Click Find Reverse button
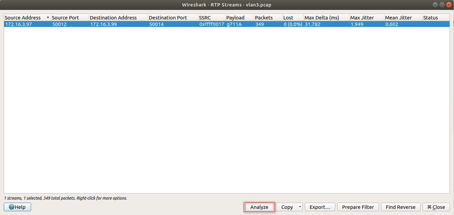This screenshot has width=454, height=215. pos(400,207)
